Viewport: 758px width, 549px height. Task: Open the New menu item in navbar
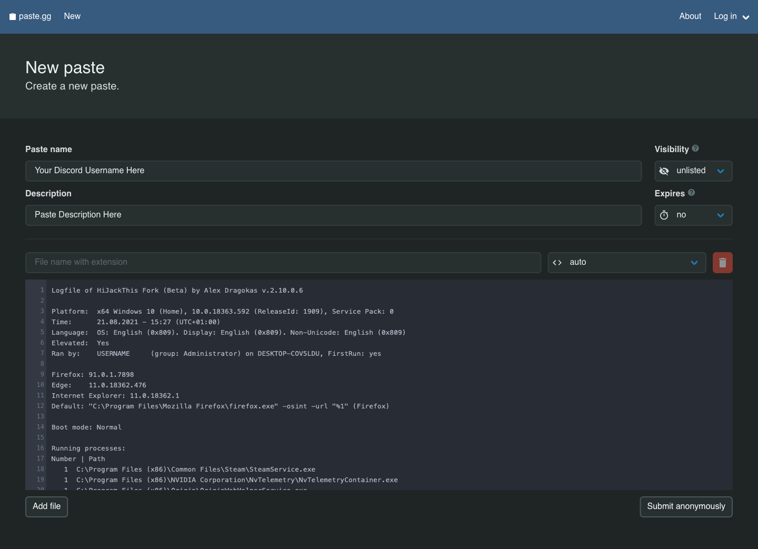tap(72, 16)
